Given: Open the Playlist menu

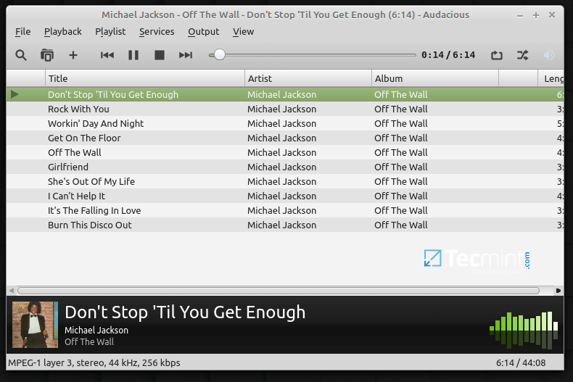Looking at the screenshot, I should (x=110, y=32).
